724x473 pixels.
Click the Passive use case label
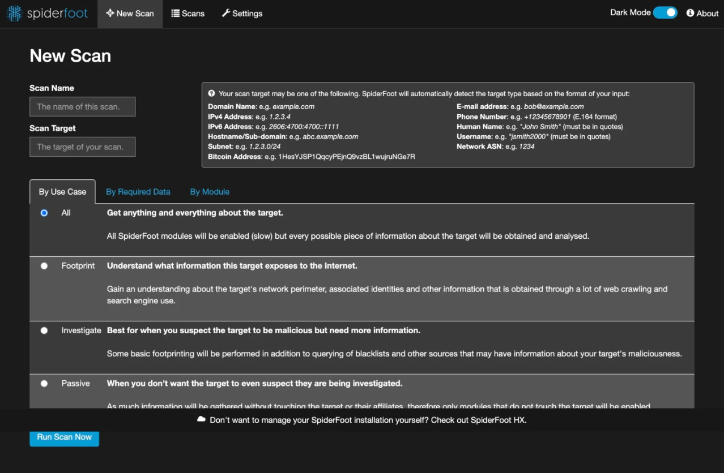click(x=75, y=384)
